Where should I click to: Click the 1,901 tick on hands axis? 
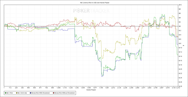pyautogui.click(x=107, y=88)
